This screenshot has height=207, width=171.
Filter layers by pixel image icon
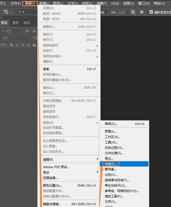28,31
